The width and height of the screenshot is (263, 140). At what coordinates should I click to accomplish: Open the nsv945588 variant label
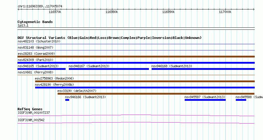(249, 97)
